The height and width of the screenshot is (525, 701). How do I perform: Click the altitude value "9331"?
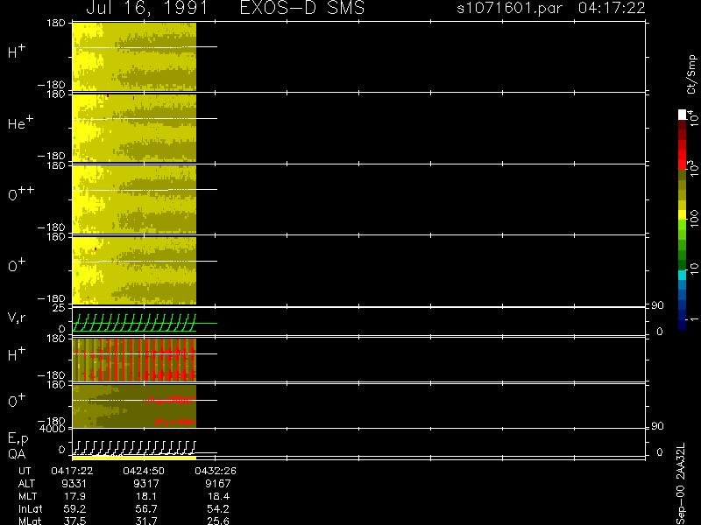(74, 484)
